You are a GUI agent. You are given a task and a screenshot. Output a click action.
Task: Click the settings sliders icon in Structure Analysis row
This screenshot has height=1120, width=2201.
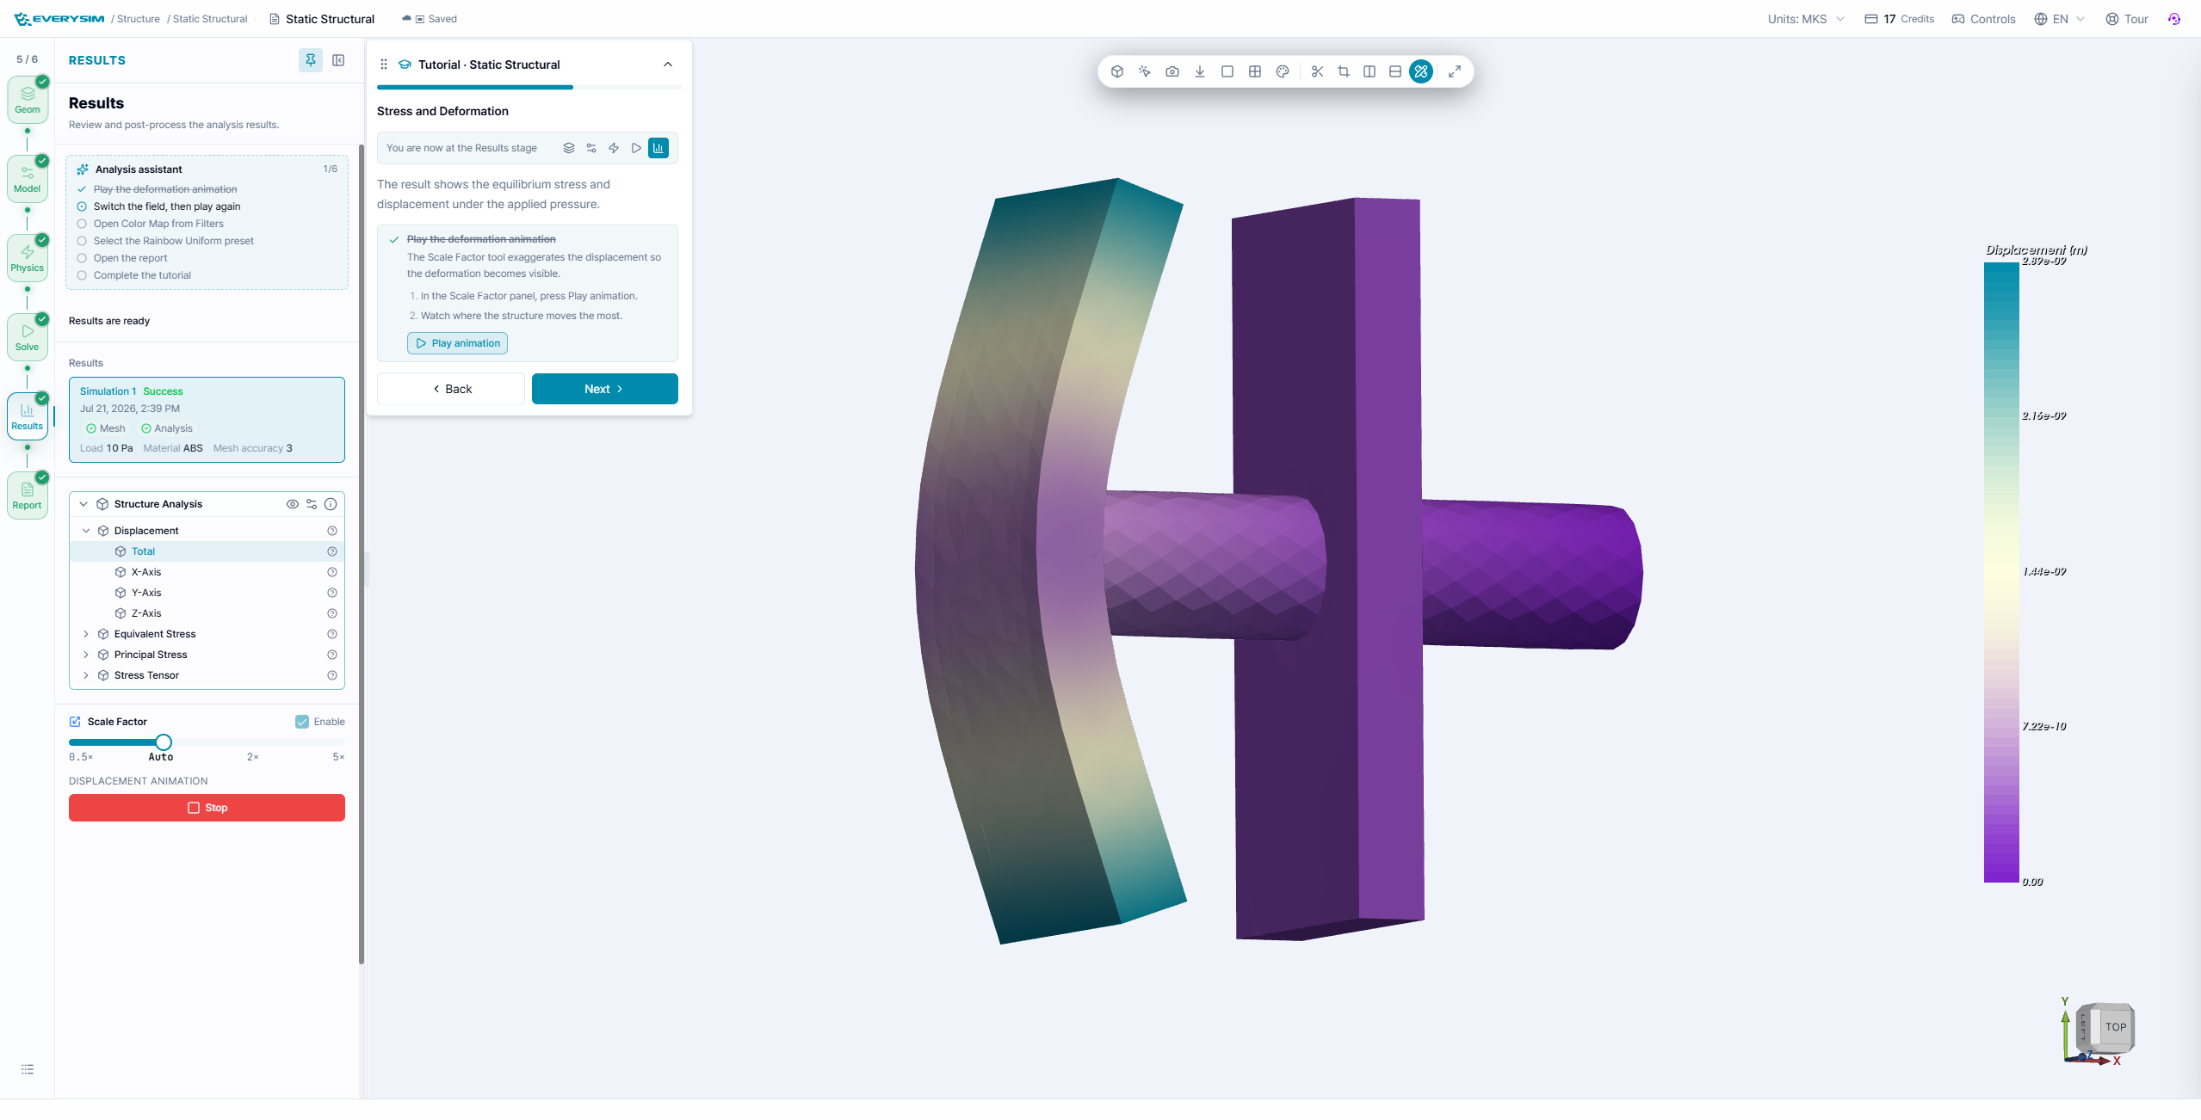311,504
